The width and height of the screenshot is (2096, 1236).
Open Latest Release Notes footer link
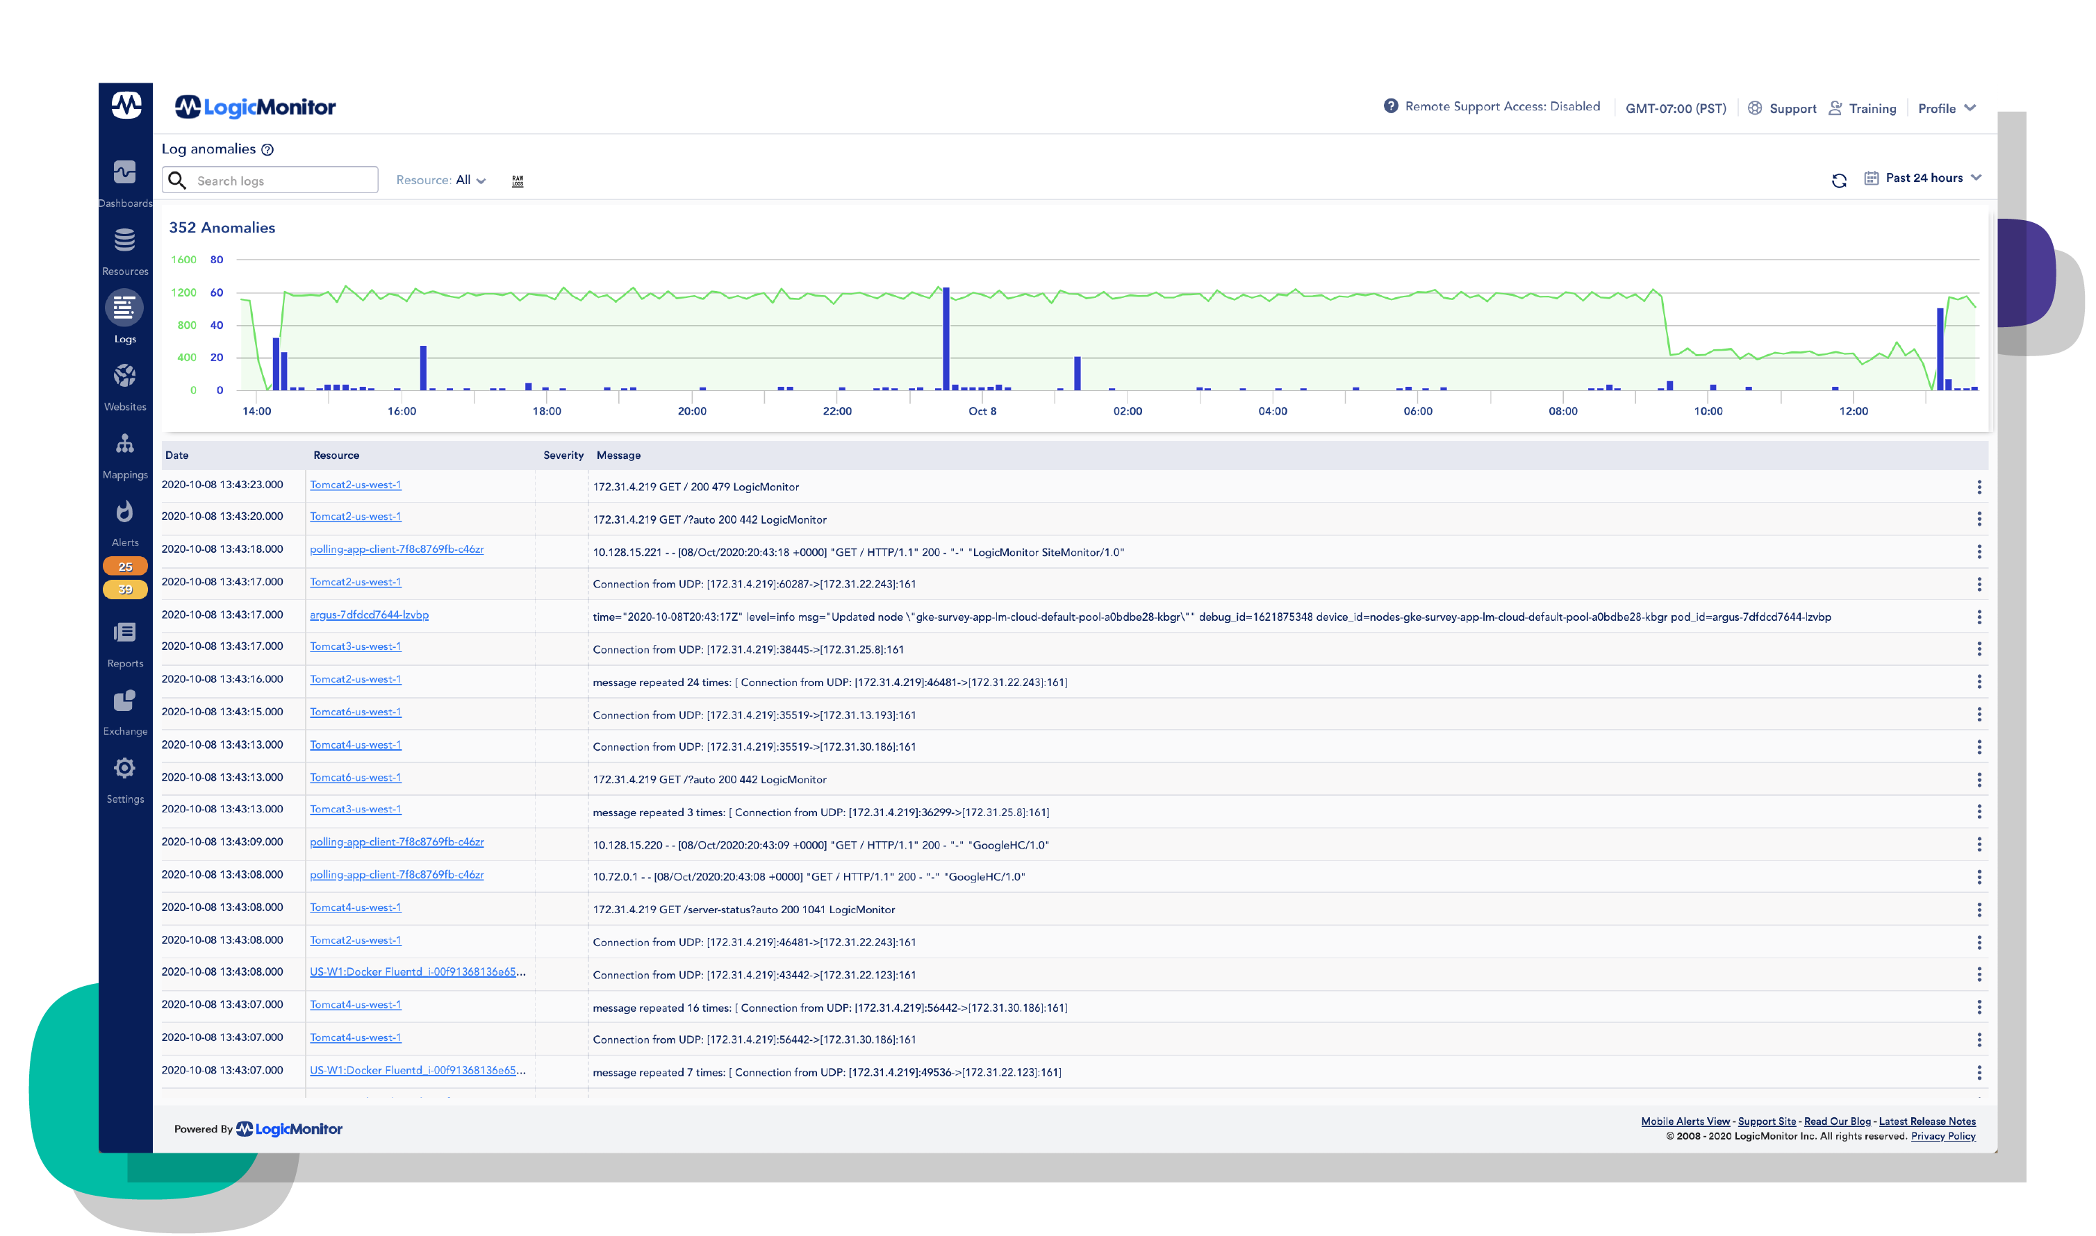[x=1928, y=1123]
